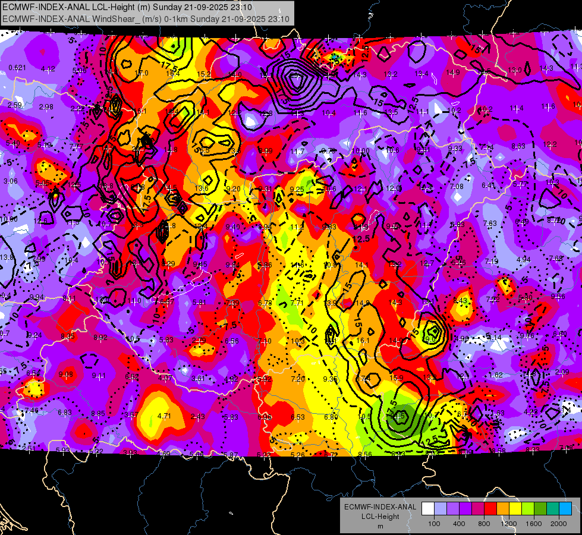This screenshot has height=535, width=582.
Task: Click the grid value 3.57
Action: [131, 415]
